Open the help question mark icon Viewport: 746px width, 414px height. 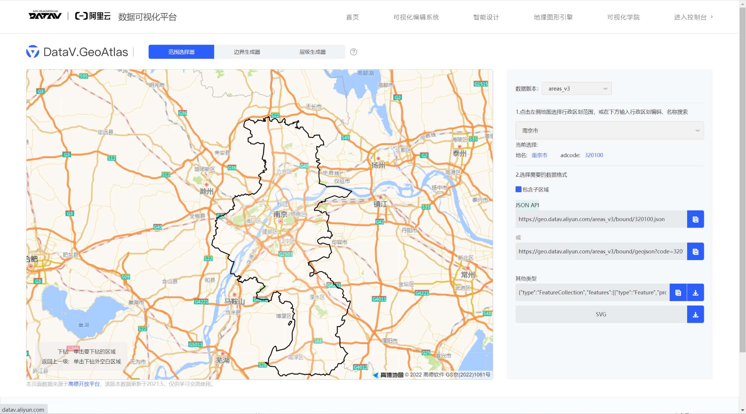(354, 52)
